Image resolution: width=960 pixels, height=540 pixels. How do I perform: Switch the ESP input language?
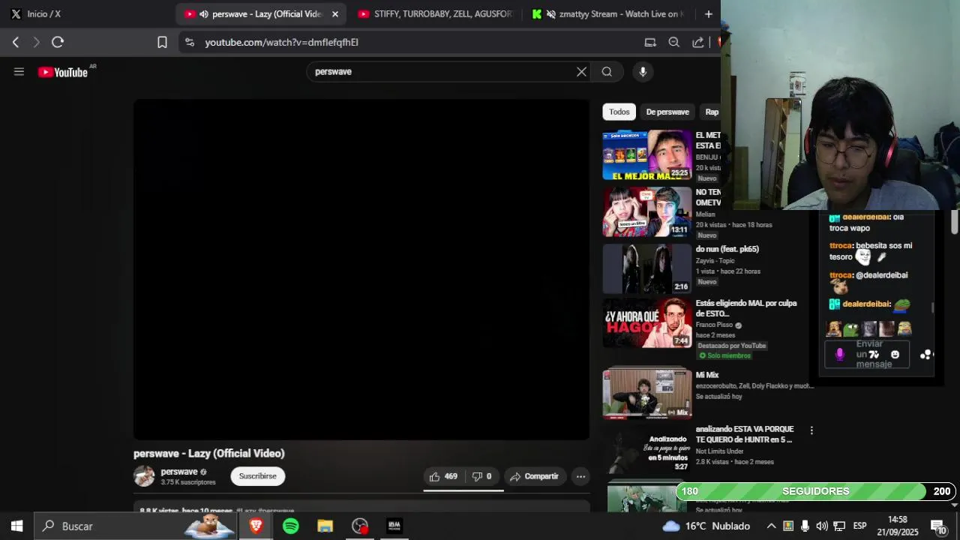pos(860,526)
